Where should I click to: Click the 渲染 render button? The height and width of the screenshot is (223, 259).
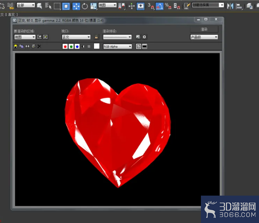tap(204, 29)
